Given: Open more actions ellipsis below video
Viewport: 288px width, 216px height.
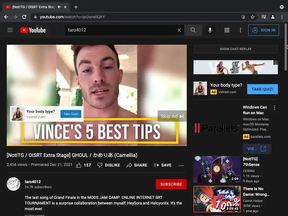Looking at the screenshot, I should (x=181, y=165).
